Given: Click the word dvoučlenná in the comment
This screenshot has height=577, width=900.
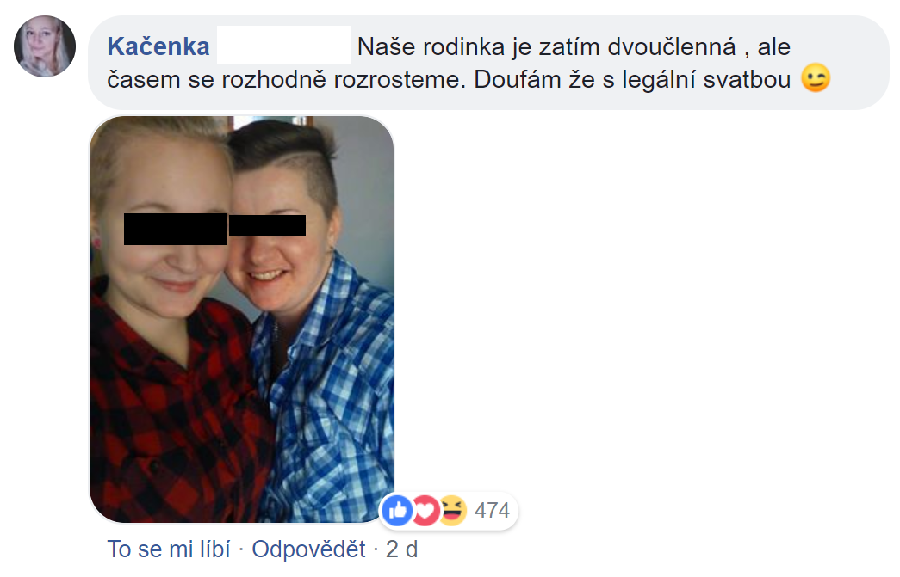Looking at the screenshot, I should tap(672, 46).
